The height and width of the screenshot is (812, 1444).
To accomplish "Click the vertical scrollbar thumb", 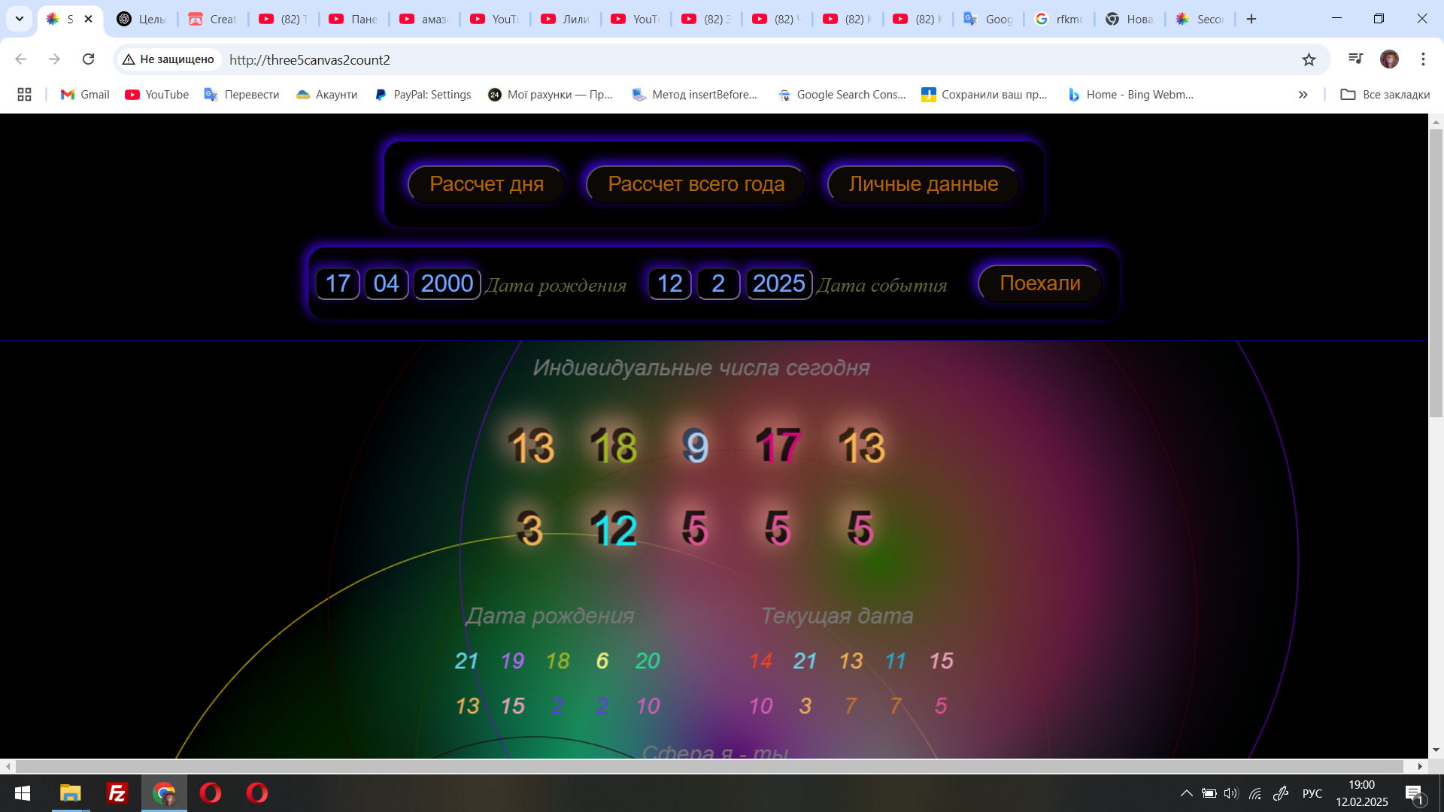I will pos(1436,273).
